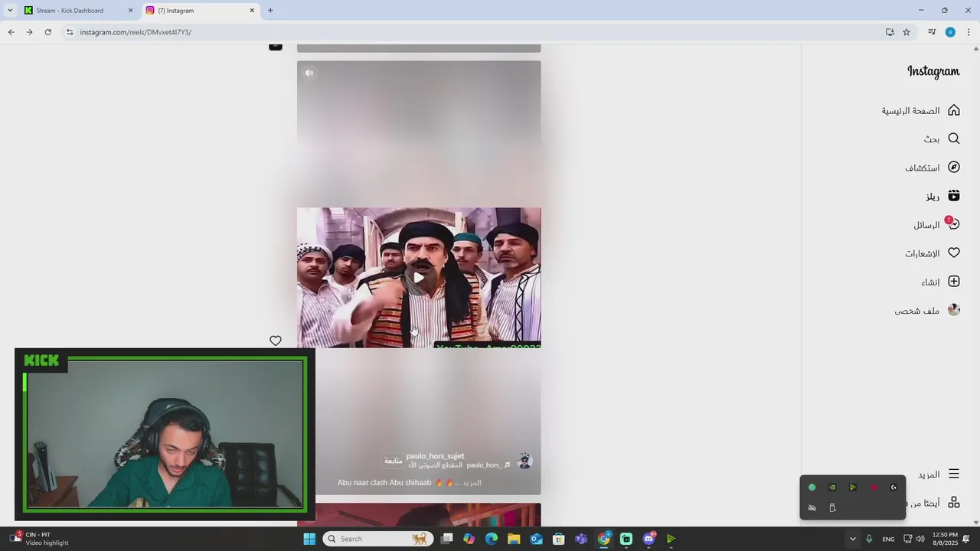The height and width of the screenshot is (551, 980).
Task: Open the green circle tray overflow icon
Action: (x=812, y=487)
